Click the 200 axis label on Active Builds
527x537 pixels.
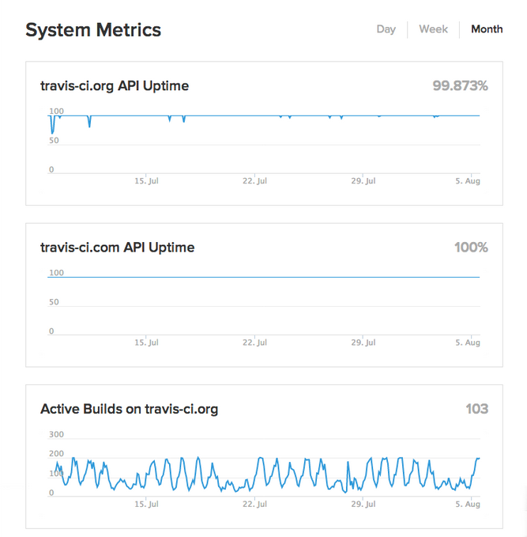click(55, 454)
